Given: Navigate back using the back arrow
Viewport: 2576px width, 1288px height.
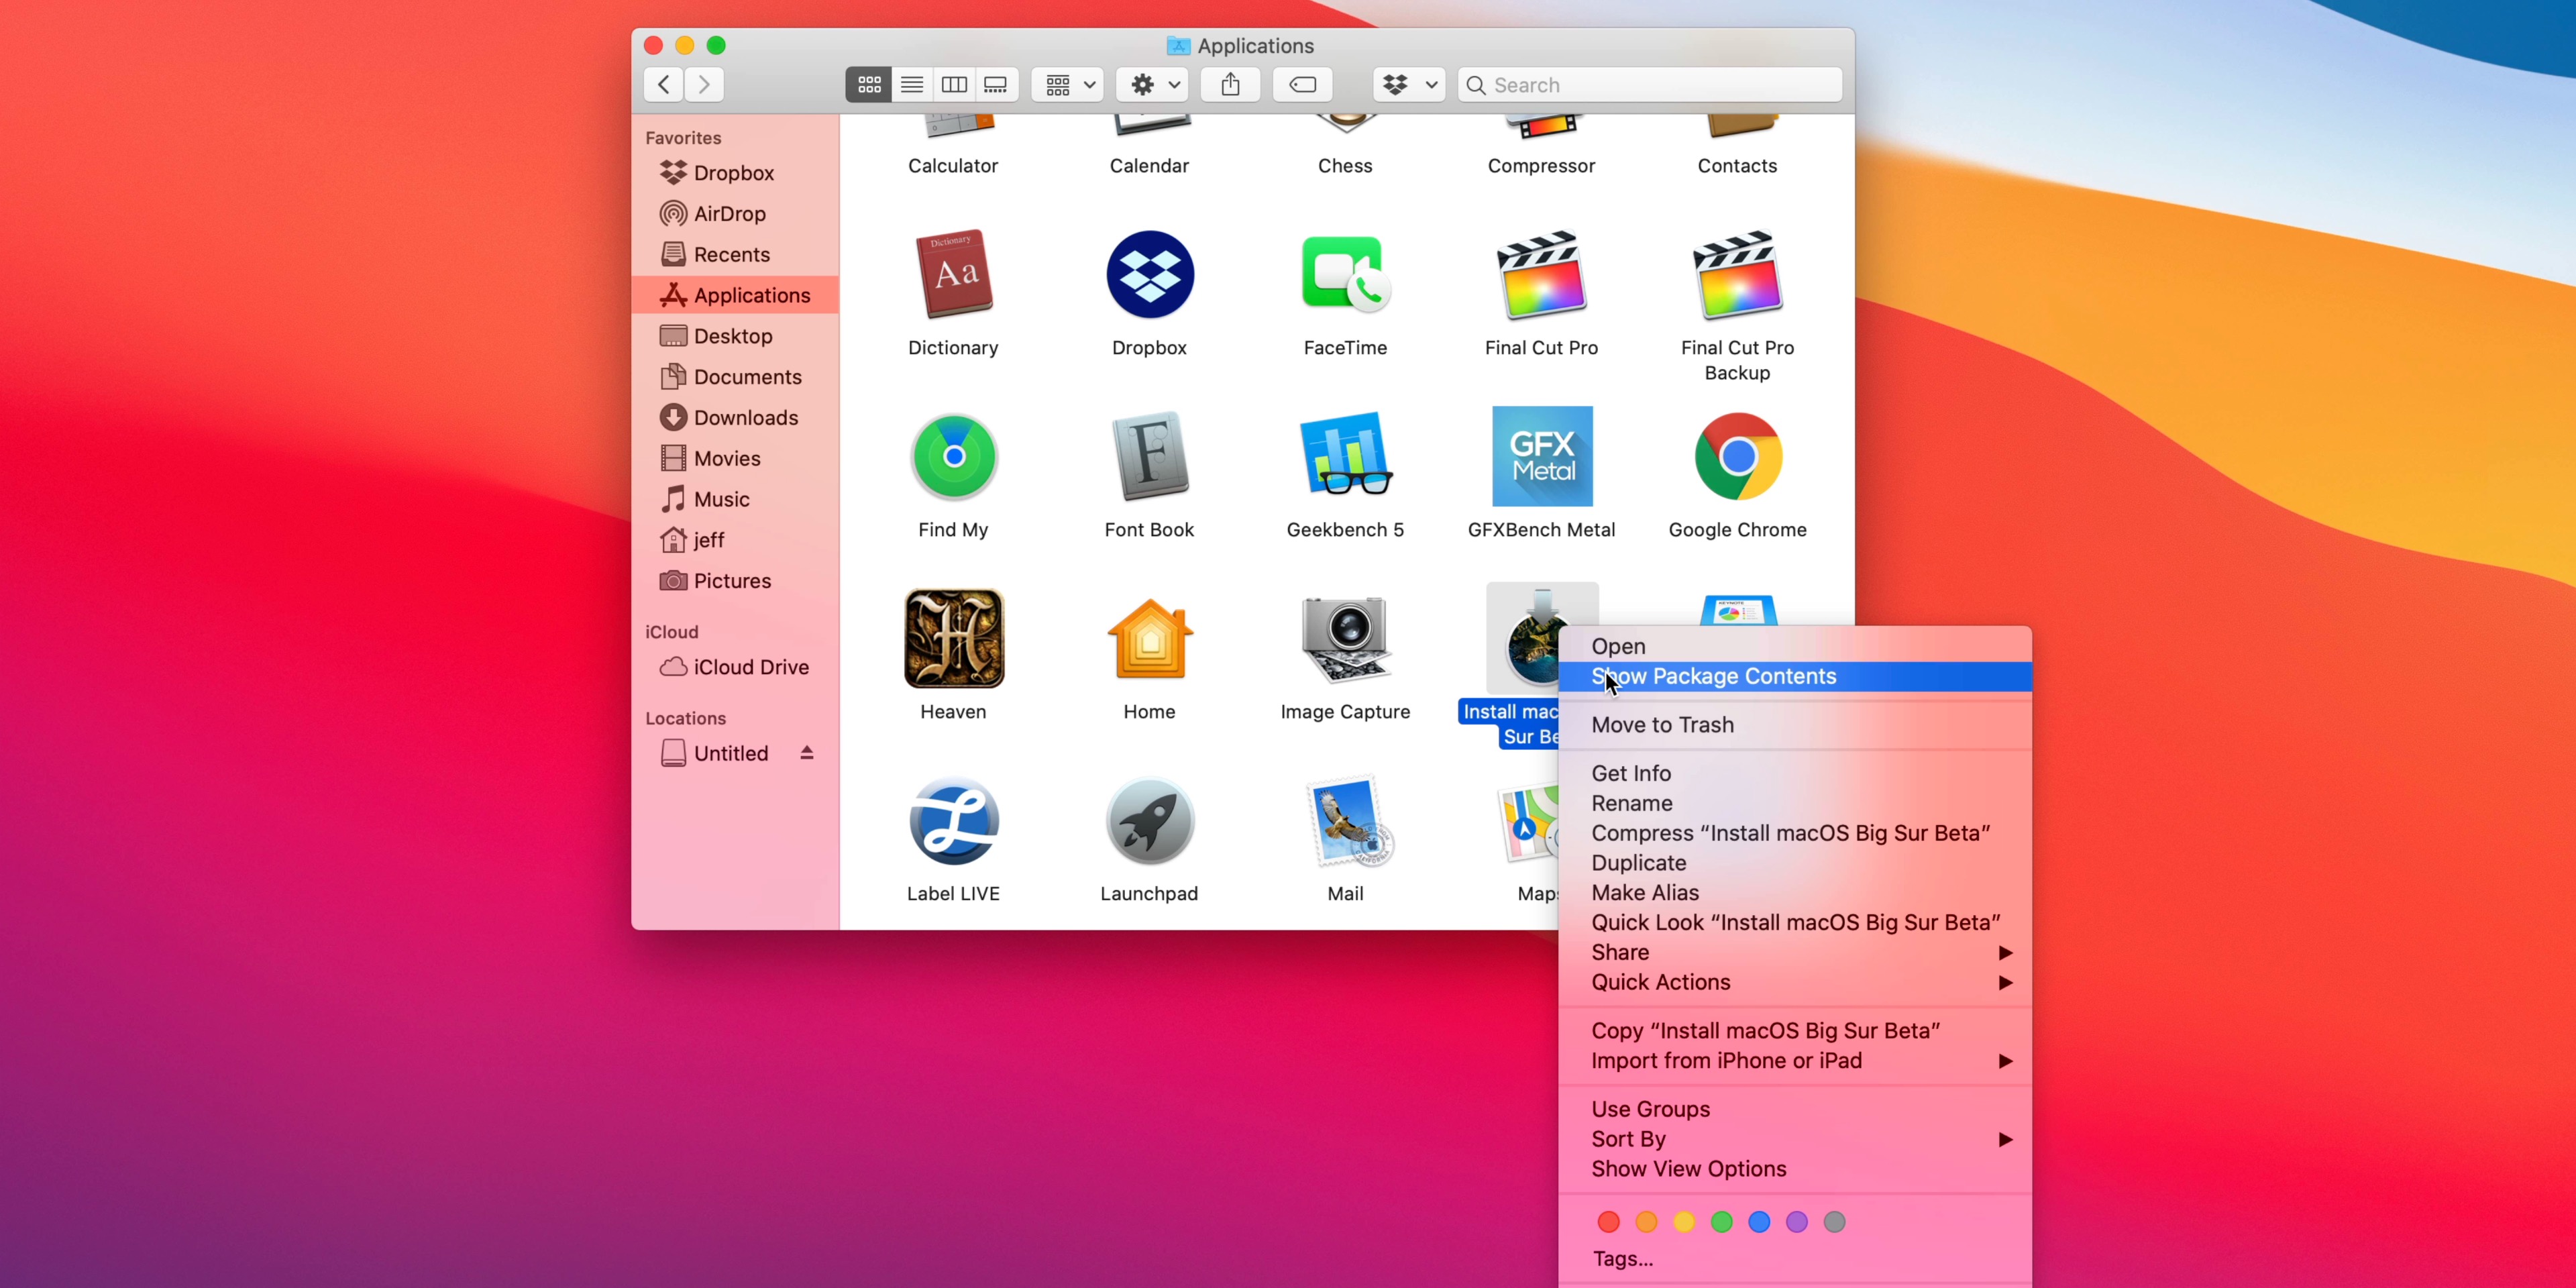Looking at the screenshot, I should point(662,84).
